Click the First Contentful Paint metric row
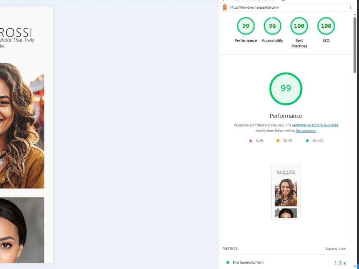 click(x=286, y=263)
